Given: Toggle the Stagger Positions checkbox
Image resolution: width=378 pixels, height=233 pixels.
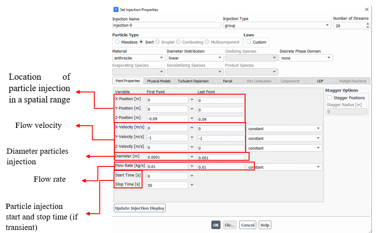Looking at the screenshot, I should (x=330, y=98).
